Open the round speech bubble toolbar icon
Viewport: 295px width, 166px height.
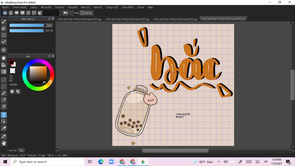tap(16, 13)
